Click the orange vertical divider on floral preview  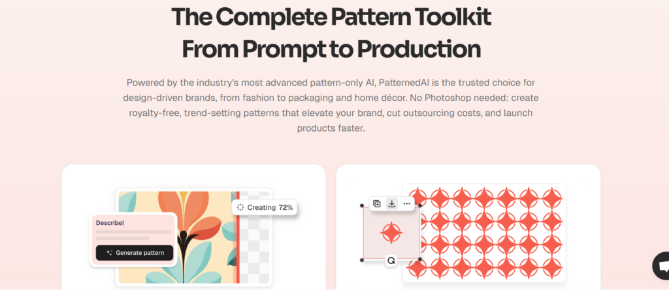238,237
